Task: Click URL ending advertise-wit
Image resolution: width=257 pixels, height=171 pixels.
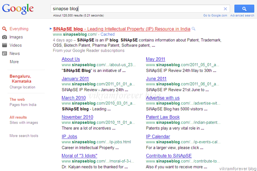Action: 183,103
